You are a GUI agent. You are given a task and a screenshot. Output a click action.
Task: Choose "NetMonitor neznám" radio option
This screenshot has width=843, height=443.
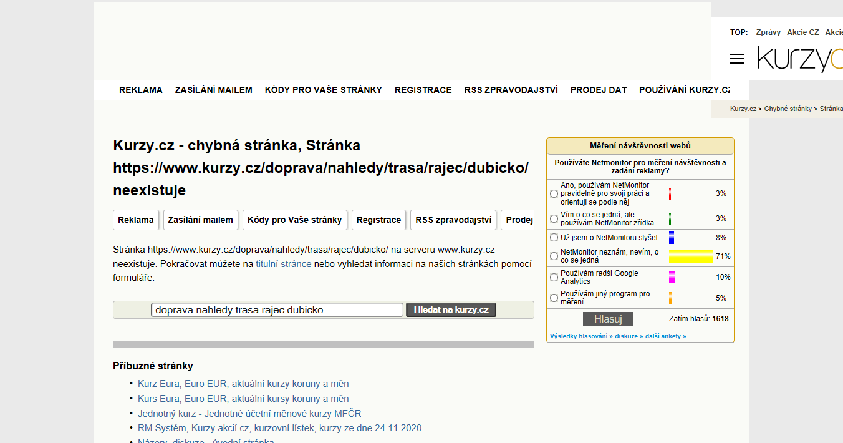pyautogui.click(x=554, y=256)
